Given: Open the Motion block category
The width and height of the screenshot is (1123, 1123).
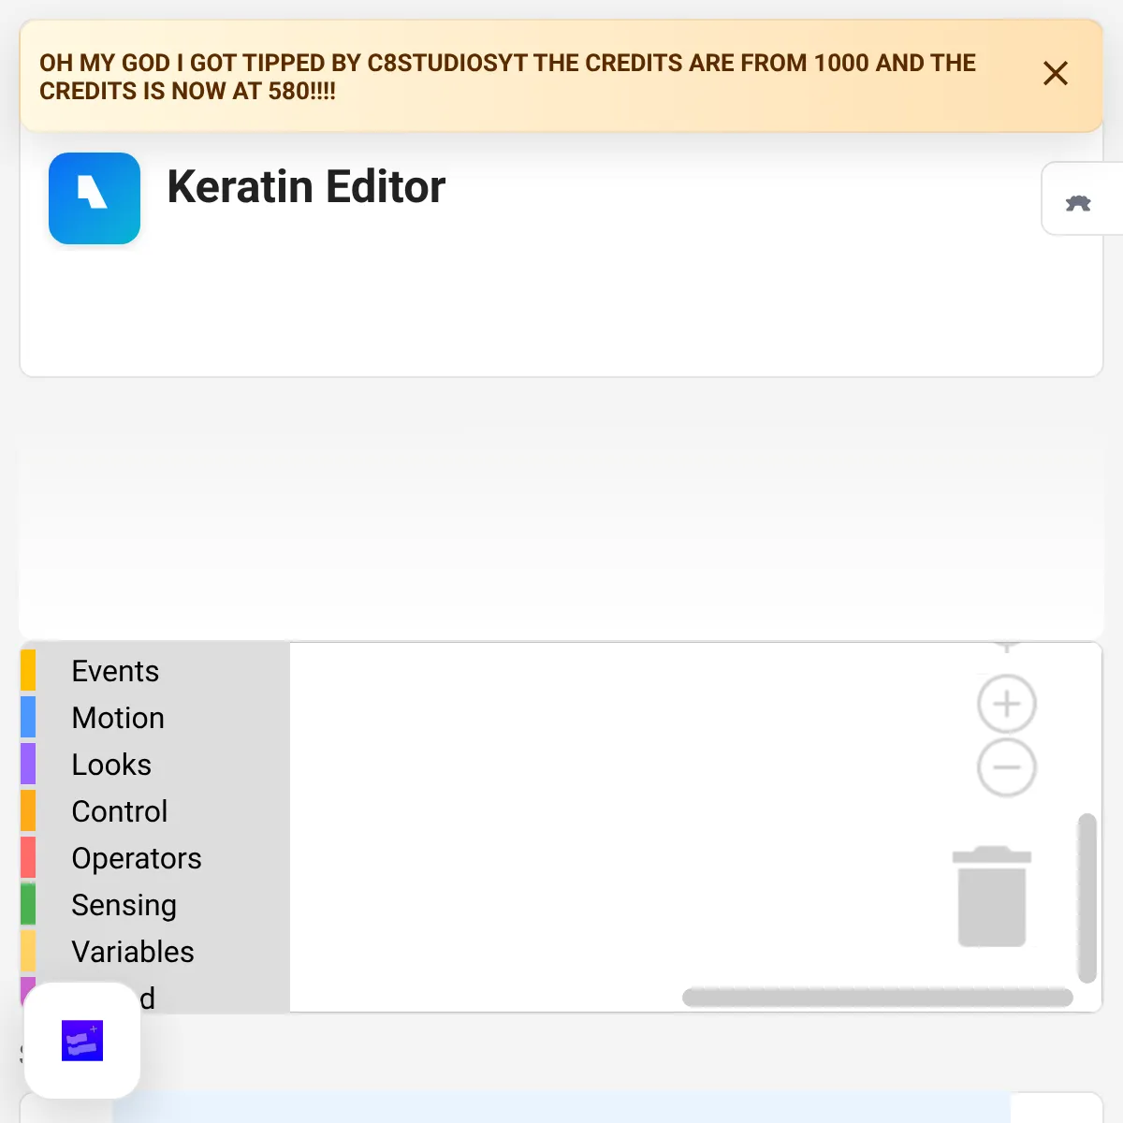Looking at the screenshot, I should pos(118,718).
